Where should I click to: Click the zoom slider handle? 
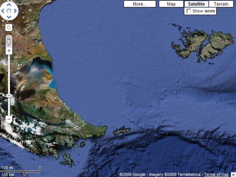[9, 96]
